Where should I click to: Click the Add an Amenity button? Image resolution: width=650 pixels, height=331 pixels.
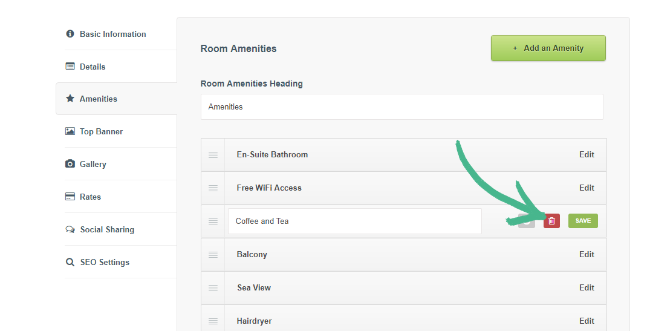pos(548,48)
